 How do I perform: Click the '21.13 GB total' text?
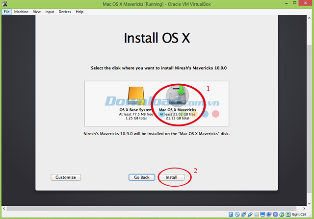(178, 118)
